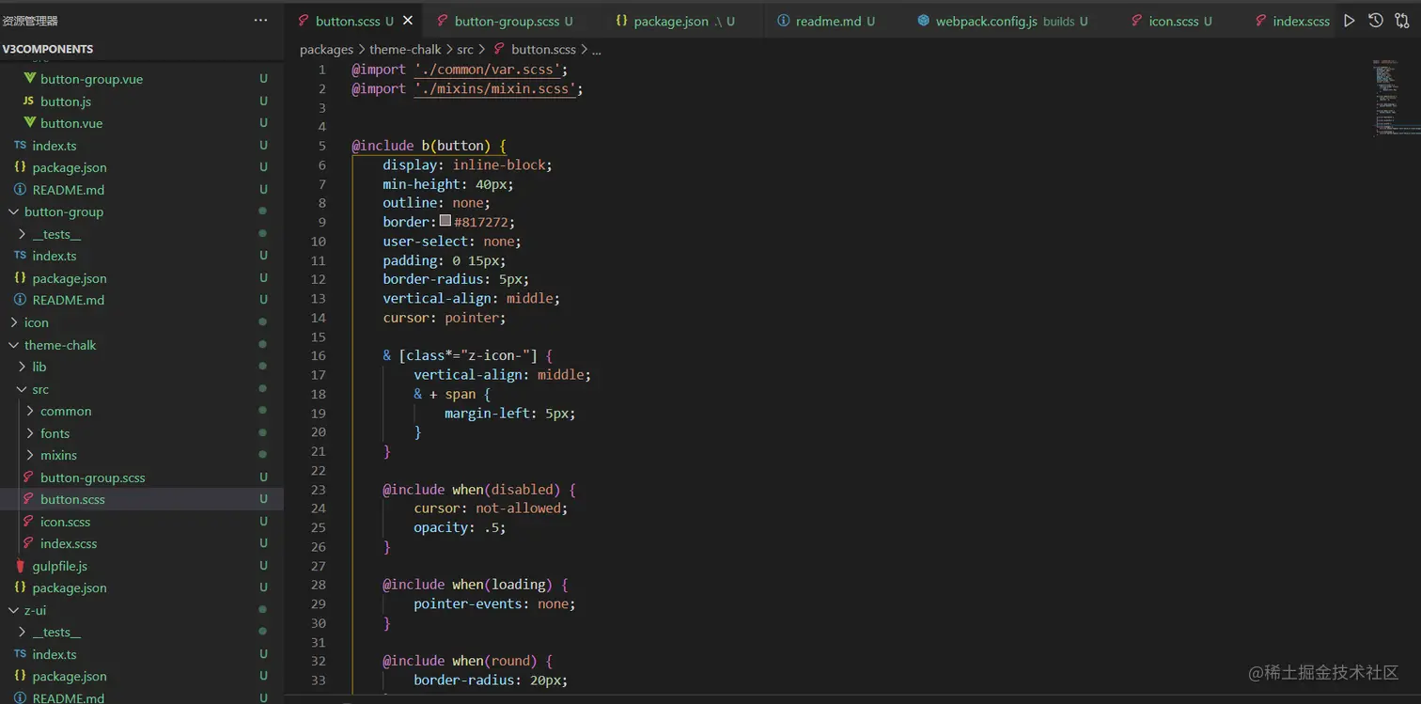The width and height of the screenshot is (1421, 704).
Task: Switch to the webpack.config.js tab
Action: pyautogui.click(x=1003, y=21)
